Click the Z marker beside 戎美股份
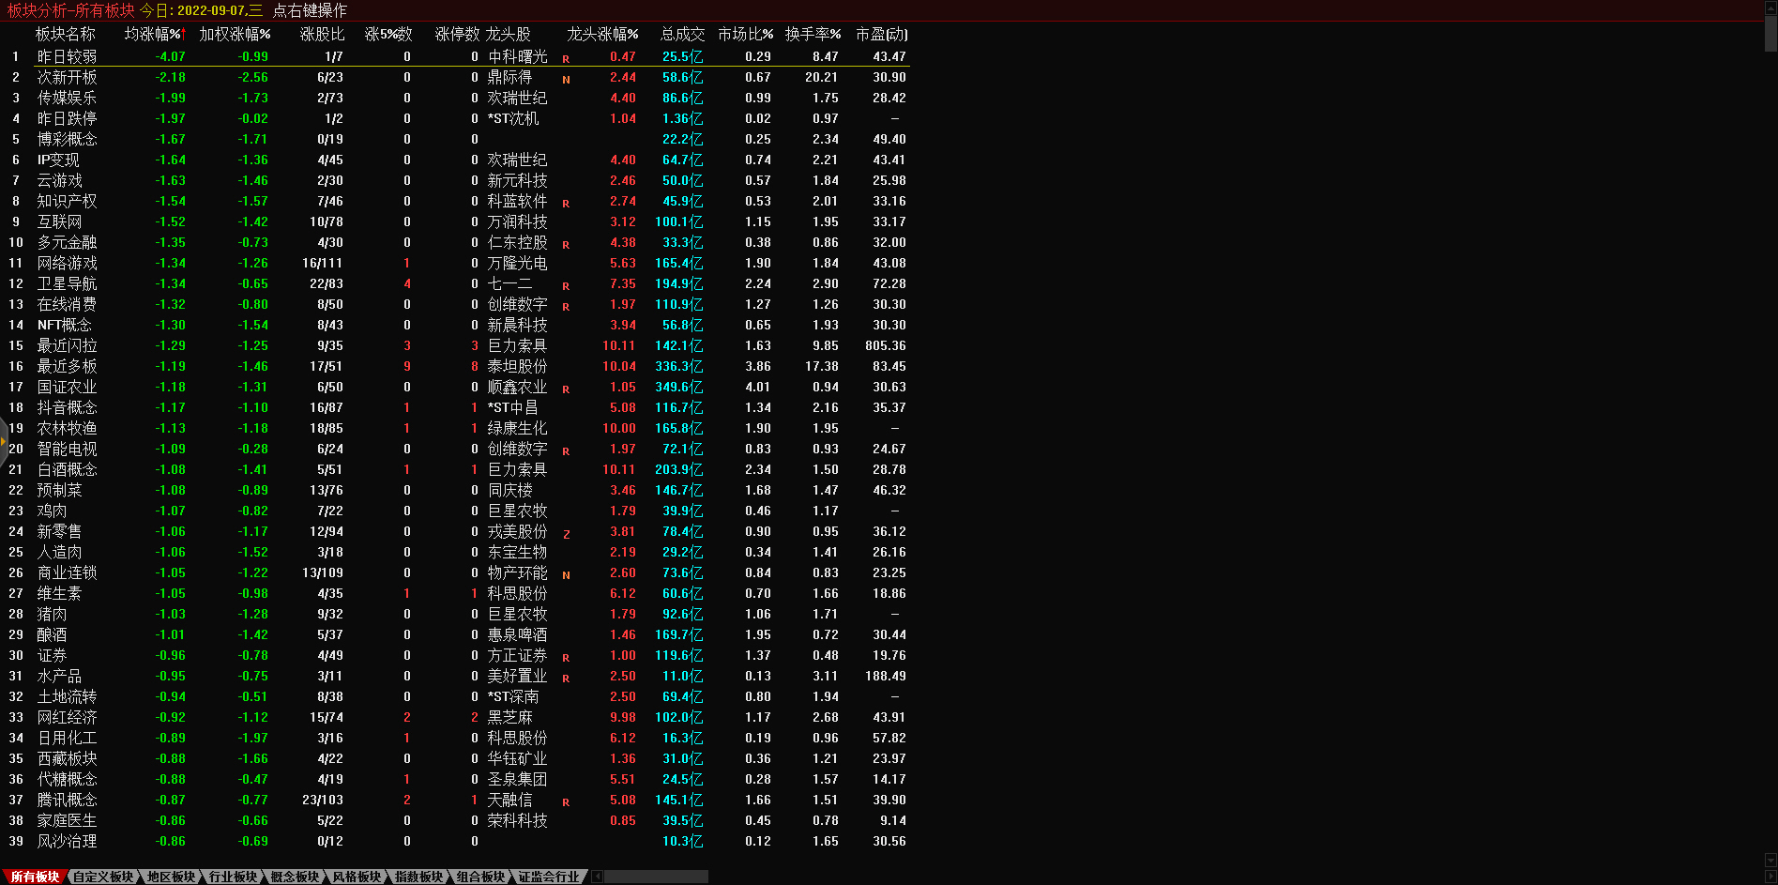 (x=566, y=533)
